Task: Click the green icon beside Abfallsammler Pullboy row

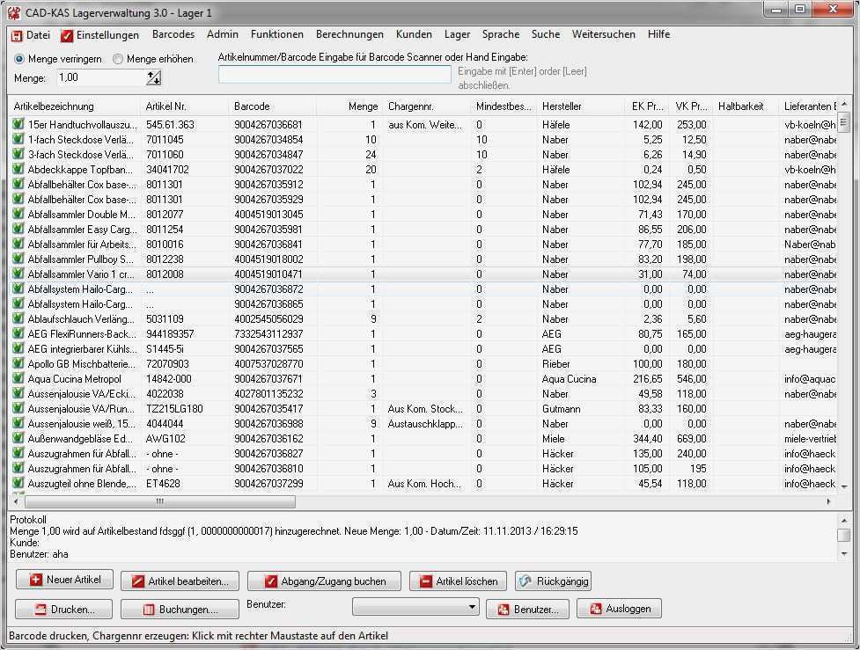Action: click(x=18, y=259)
